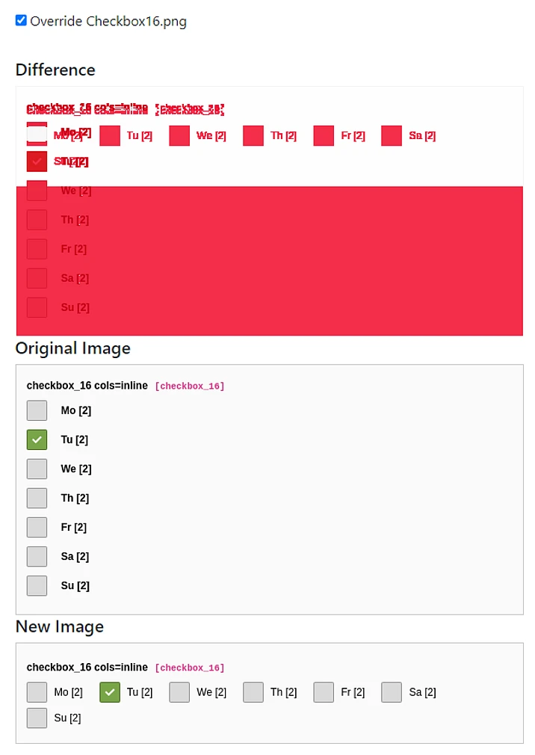The width and height of the screenshot is (535, 755).
Task: Check Fr [2] box in New Image
Action: [324, 692]
